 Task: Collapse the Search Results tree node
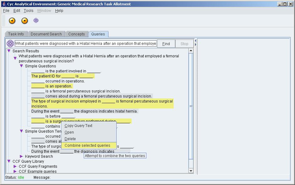point(9,51)
